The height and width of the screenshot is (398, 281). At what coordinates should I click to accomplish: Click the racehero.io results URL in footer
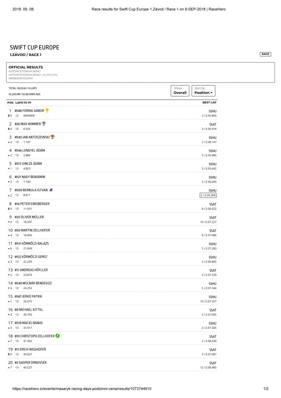tap(82, 389)
